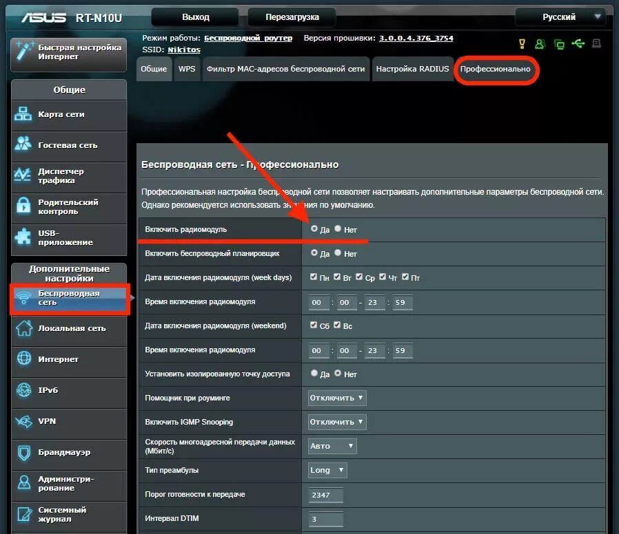The image size is (619, 534).
Task: Click weekday start hour field 00
Action: pyautogui.click(x=318, y=302)
